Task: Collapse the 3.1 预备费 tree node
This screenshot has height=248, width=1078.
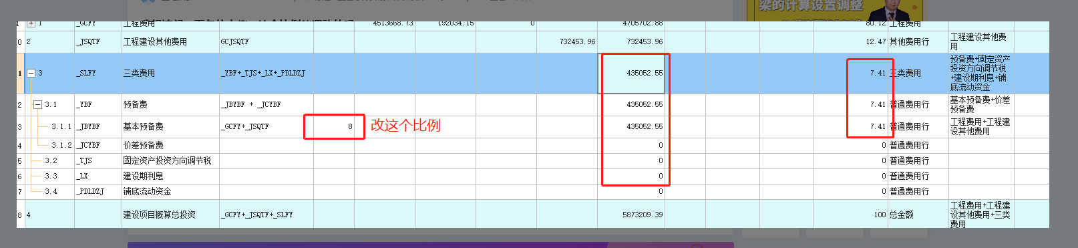Action: click(38, 105)
